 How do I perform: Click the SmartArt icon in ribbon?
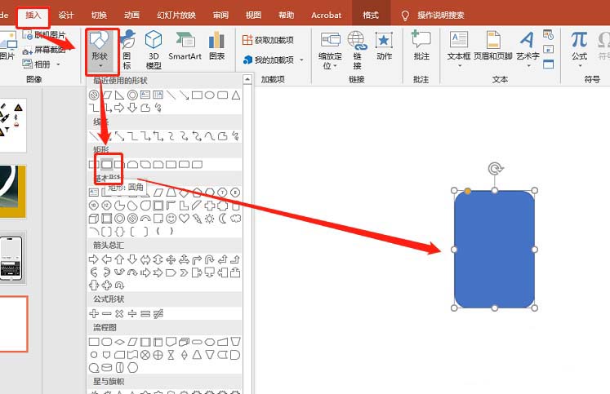click(185, 47)
